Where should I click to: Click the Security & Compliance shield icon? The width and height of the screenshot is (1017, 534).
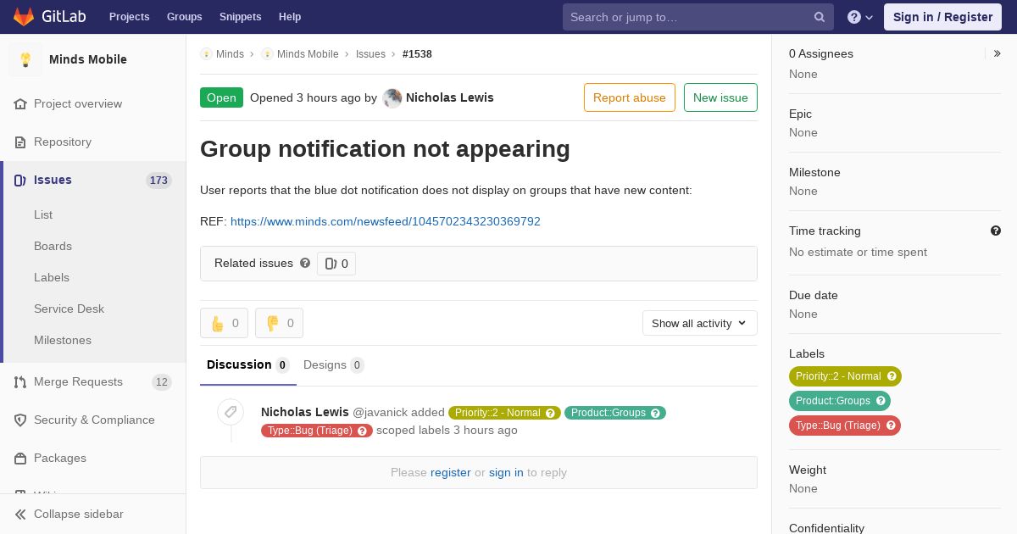(x=20, y=420)
